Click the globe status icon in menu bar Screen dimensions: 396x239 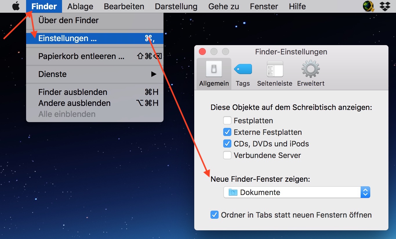pos(368,6)
